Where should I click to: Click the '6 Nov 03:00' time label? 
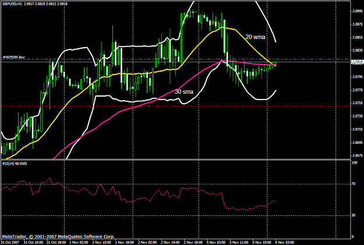(285, 243)
